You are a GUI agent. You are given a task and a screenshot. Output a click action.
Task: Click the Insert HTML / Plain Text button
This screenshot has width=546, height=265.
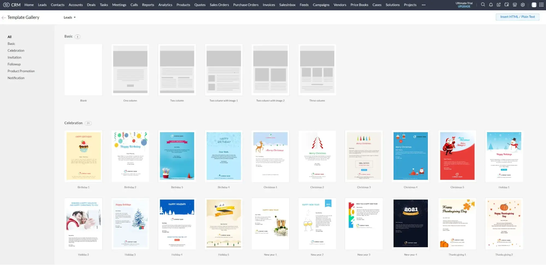point(517,17)
